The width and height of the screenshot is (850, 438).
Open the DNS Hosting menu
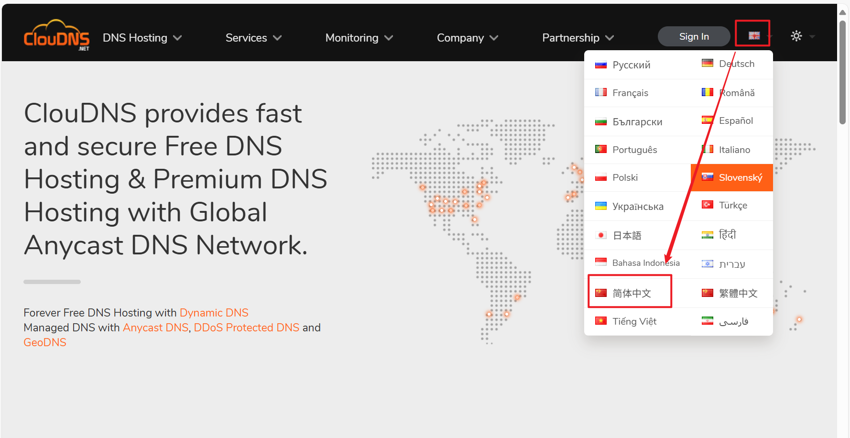tap(142, 38)
